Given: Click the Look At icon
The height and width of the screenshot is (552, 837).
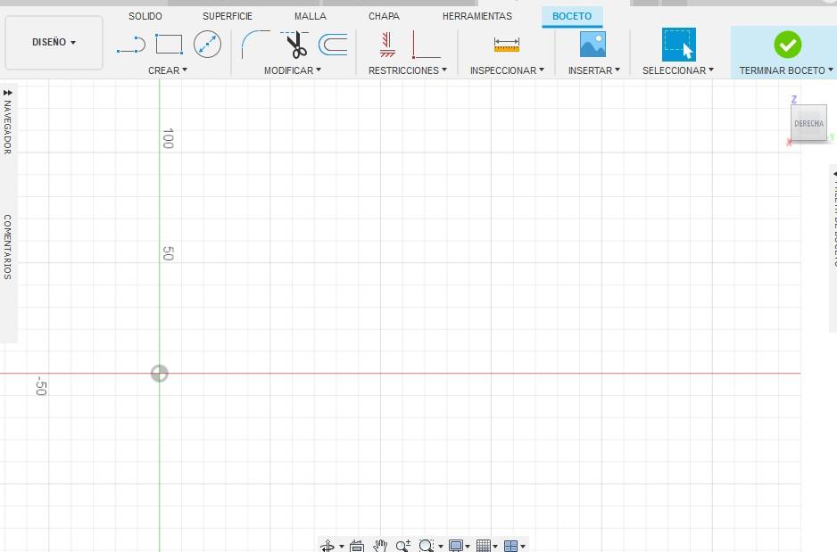Looking at the screenshot, I should tap(357, 546).
